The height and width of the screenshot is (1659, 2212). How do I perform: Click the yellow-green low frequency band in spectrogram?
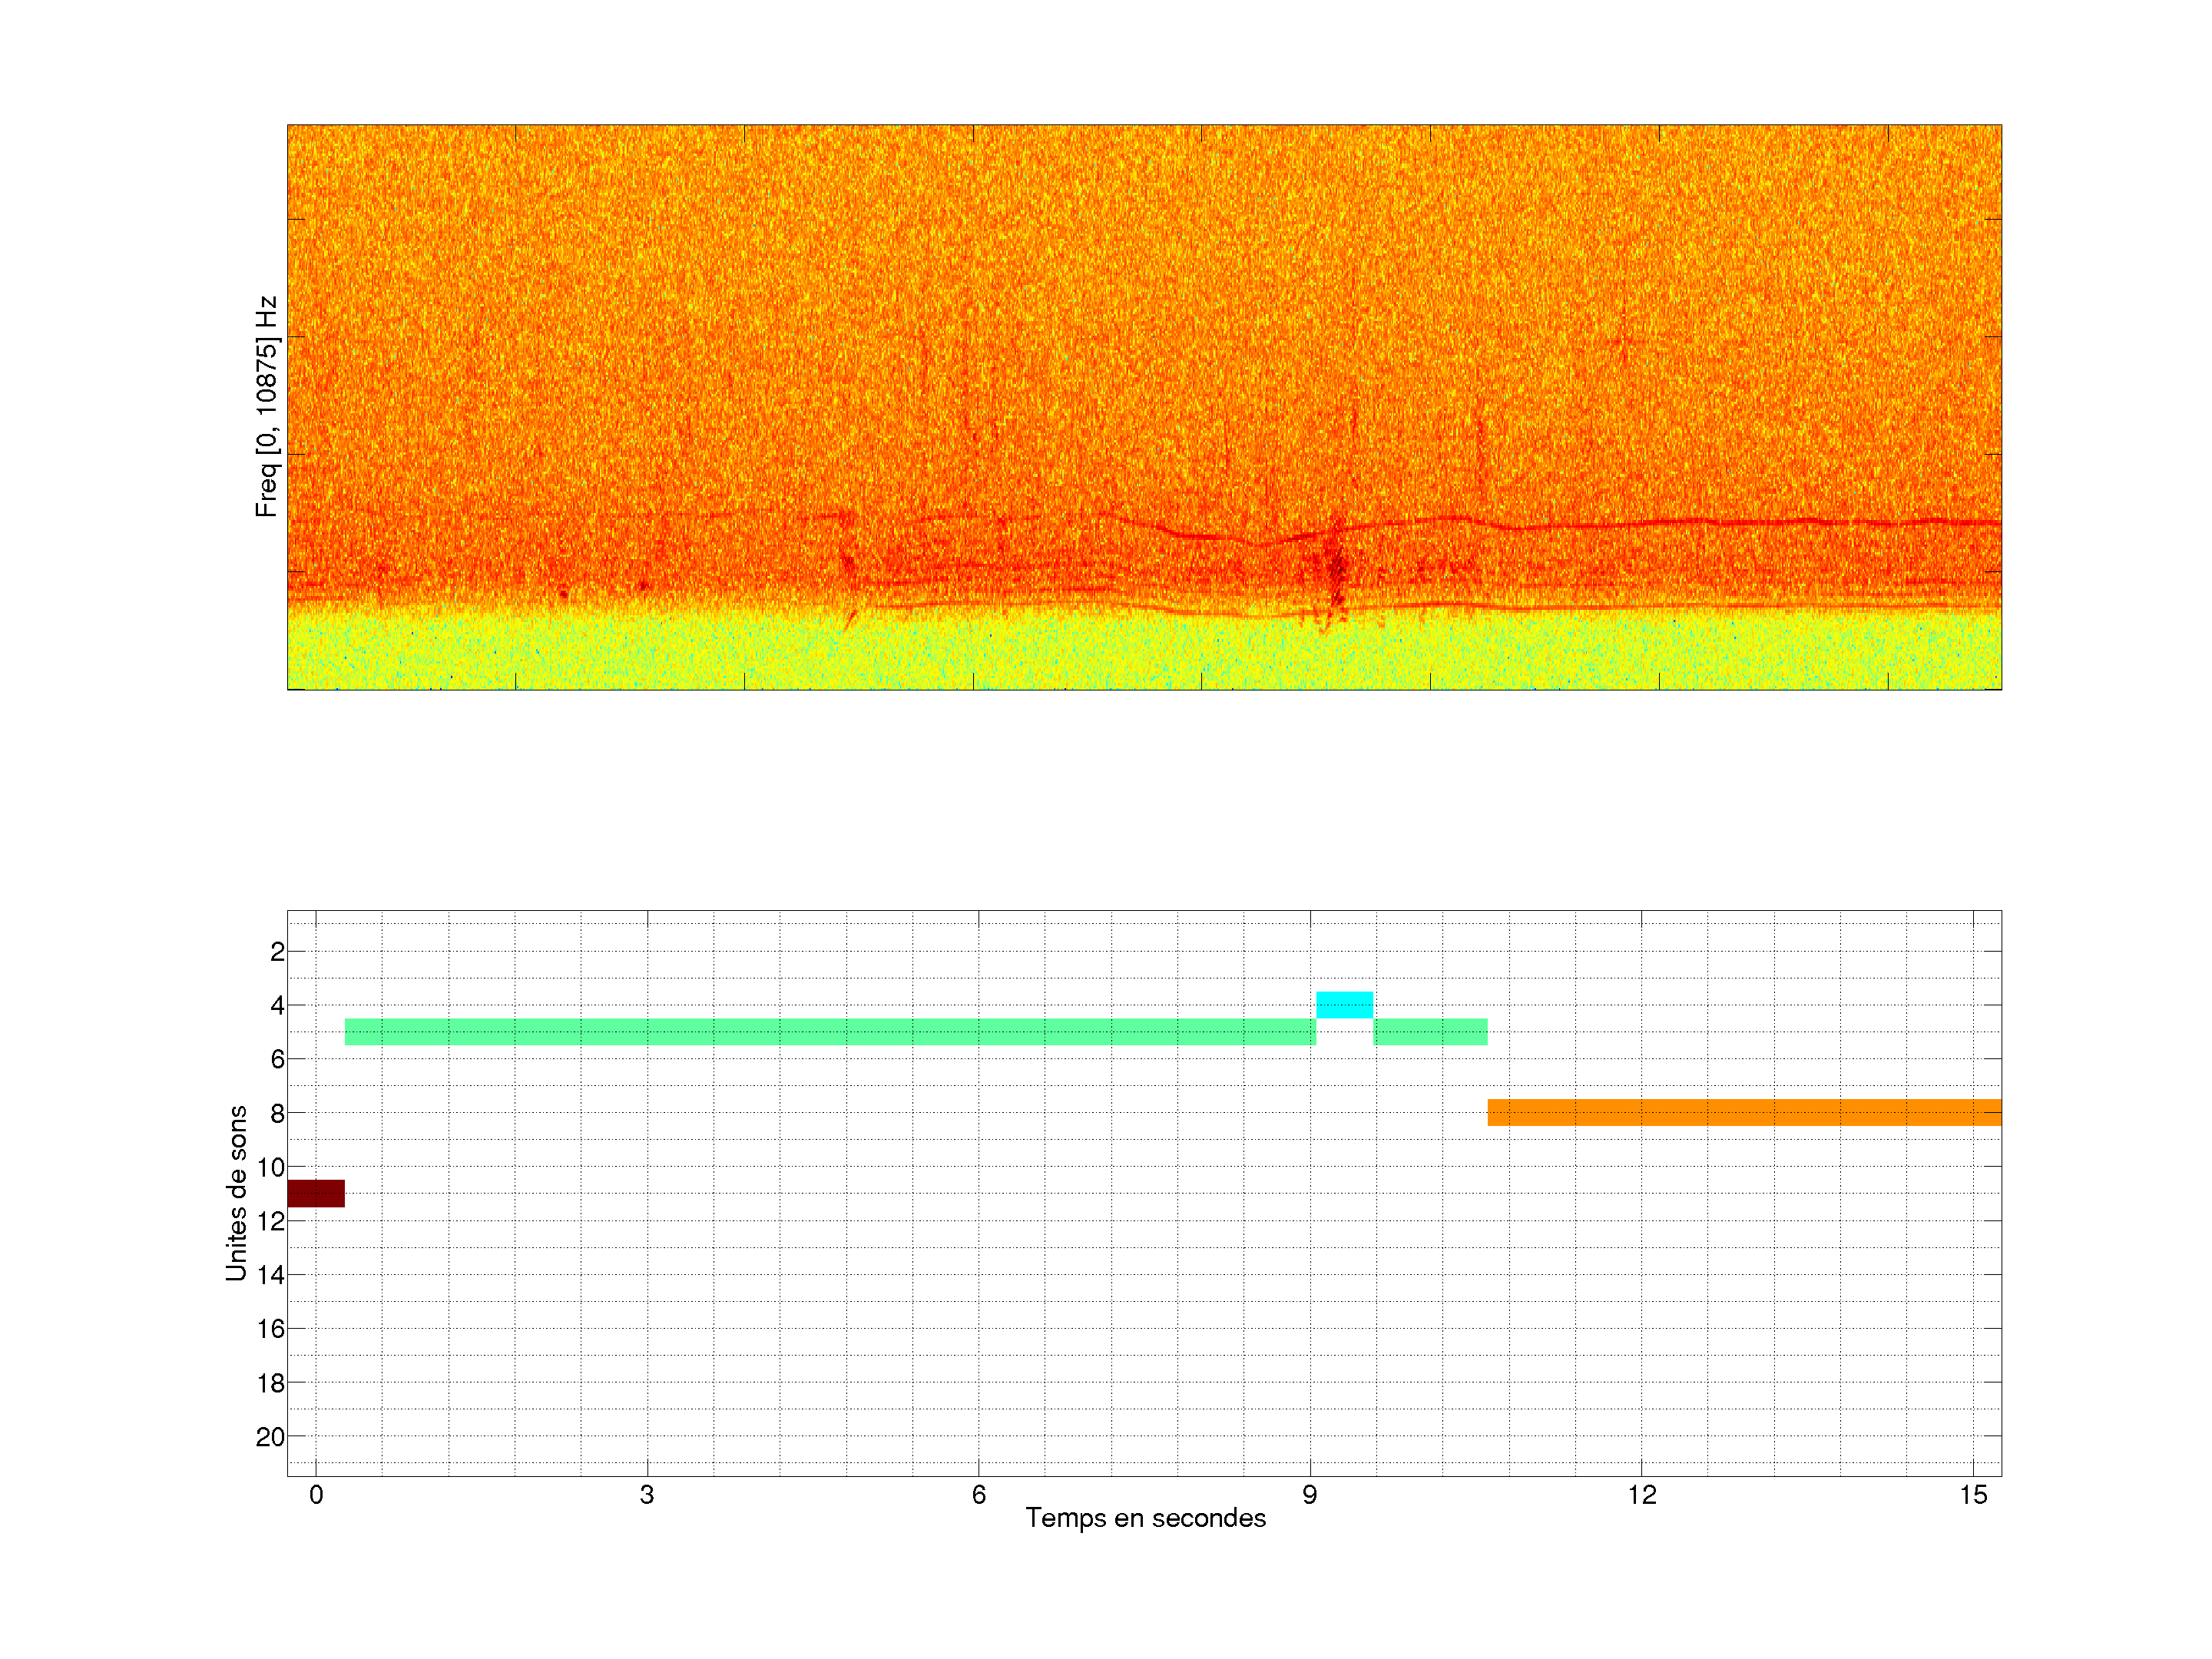coord(1144,652)
